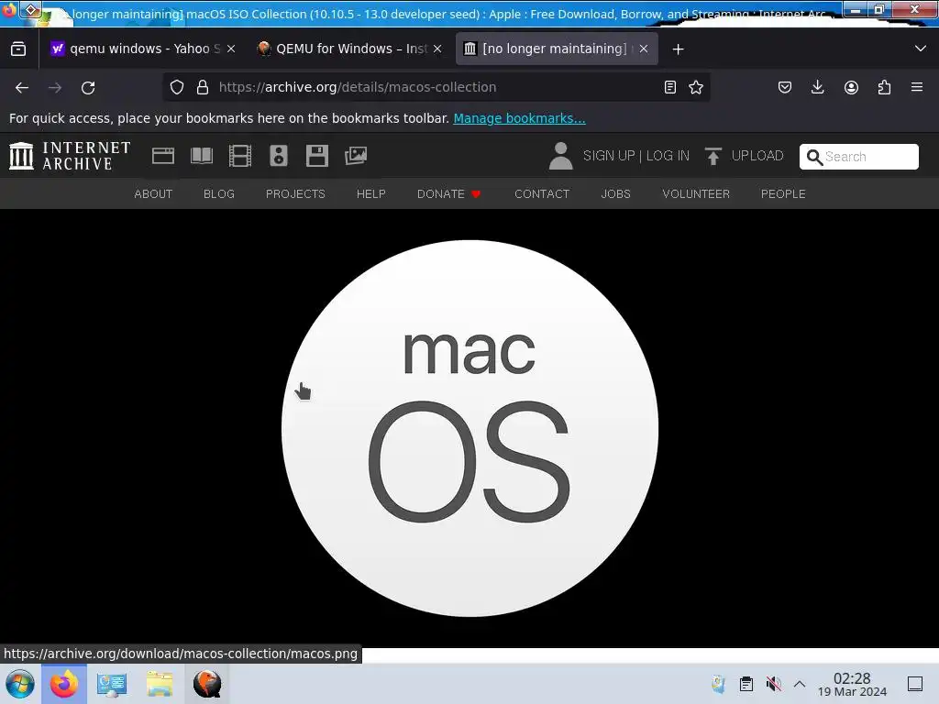Open the VOLUNTEER menu item
939x704 pixels.
696,194
